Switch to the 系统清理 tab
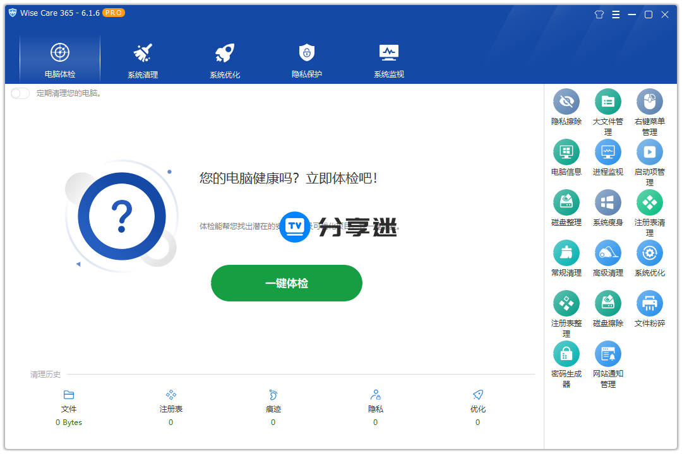This screenshot has height=454, width=682. click(142, 59)
